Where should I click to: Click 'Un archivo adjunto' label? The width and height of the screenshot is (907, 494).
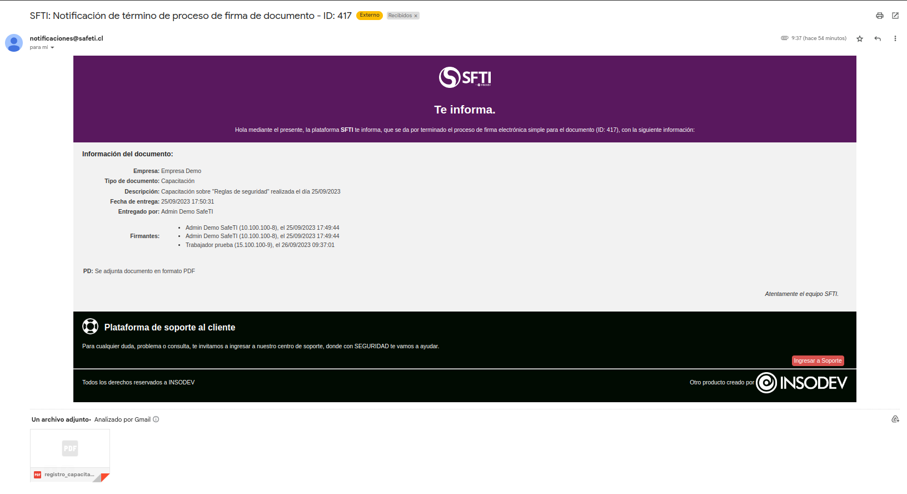[x=61, y=419]
